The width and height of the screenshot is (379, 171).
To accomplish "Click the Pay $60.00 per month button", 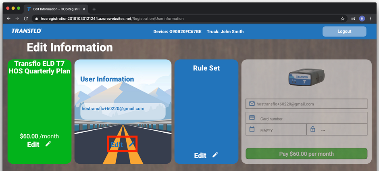I will [306, 154].
